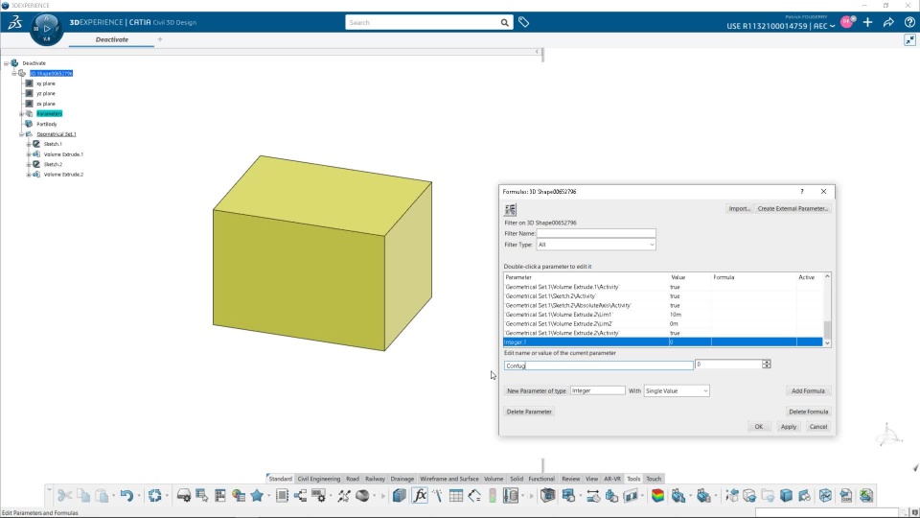Click Create External Parameter button

tap(793, 208)
